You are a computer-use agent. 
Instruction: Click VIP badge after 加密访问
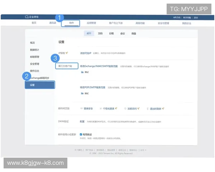tap(138, 109)
